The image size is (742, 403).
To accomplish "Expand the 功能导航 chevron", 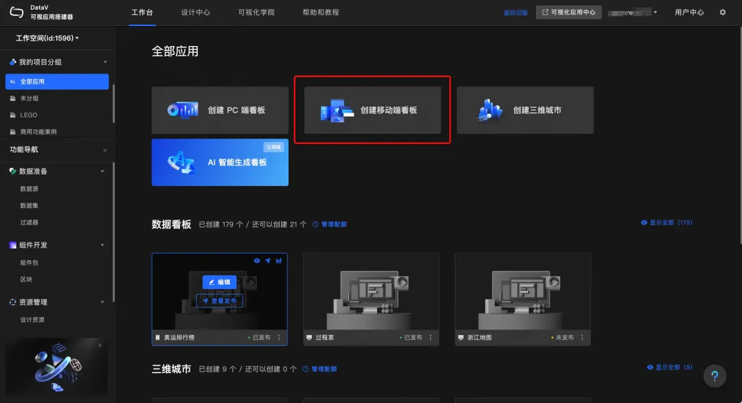I will (x=105, y=150).
